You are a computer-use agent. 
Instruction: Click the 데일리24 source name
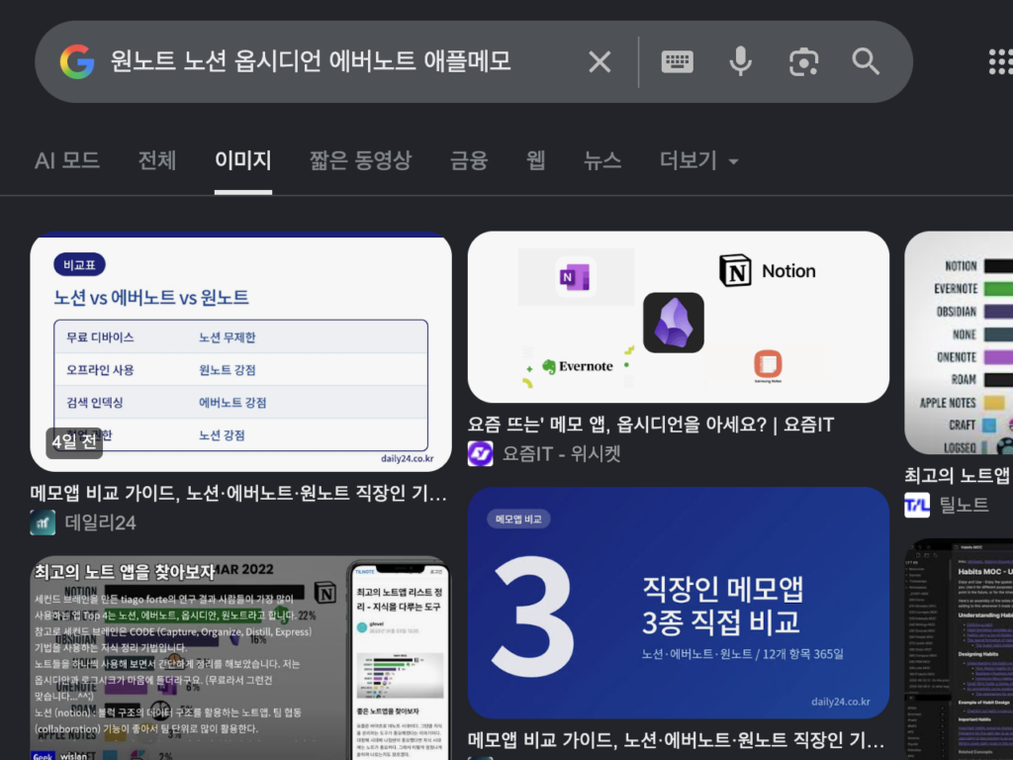(101, 522)
